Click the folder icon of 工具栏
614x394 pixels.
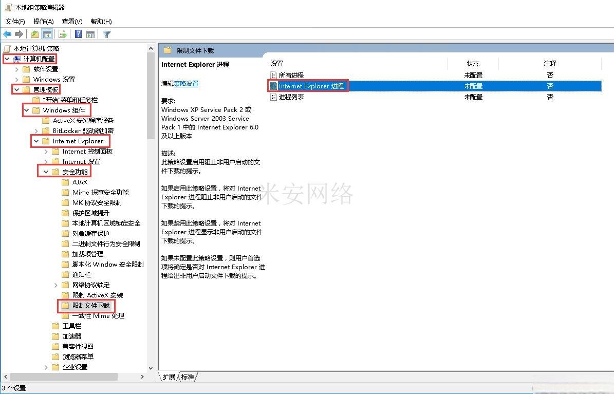pos(55,326)
